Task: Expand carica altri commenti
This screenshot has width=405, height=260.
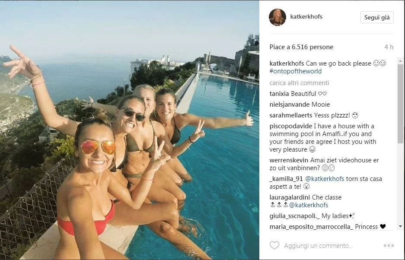Action: 299,83
